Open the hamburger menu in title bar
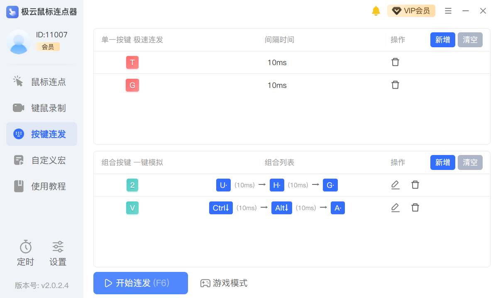The image size is (498, 298). click(x=448, y=11)
